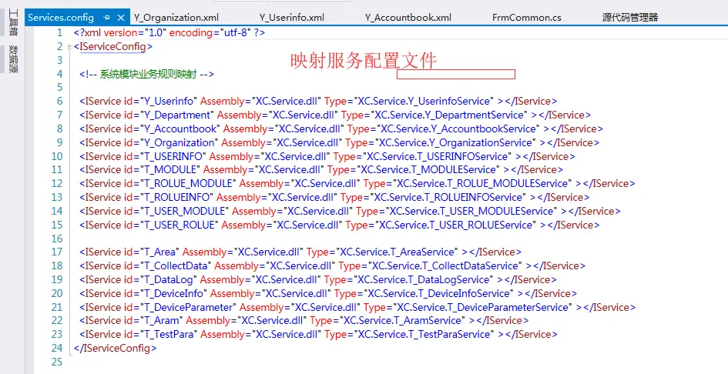The width and height of the screenshot is (728, 374).
Task: Click the id "T_USER_ROLUE" on line 15
Action: (x=179, y=225)
